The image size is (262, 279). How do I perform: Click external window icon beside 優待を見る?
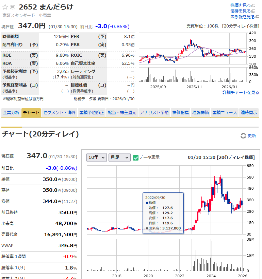[x=253, y=11]
